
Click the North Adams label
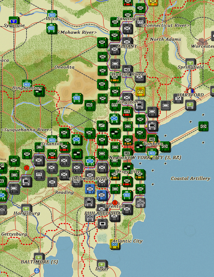click(165, 39)
